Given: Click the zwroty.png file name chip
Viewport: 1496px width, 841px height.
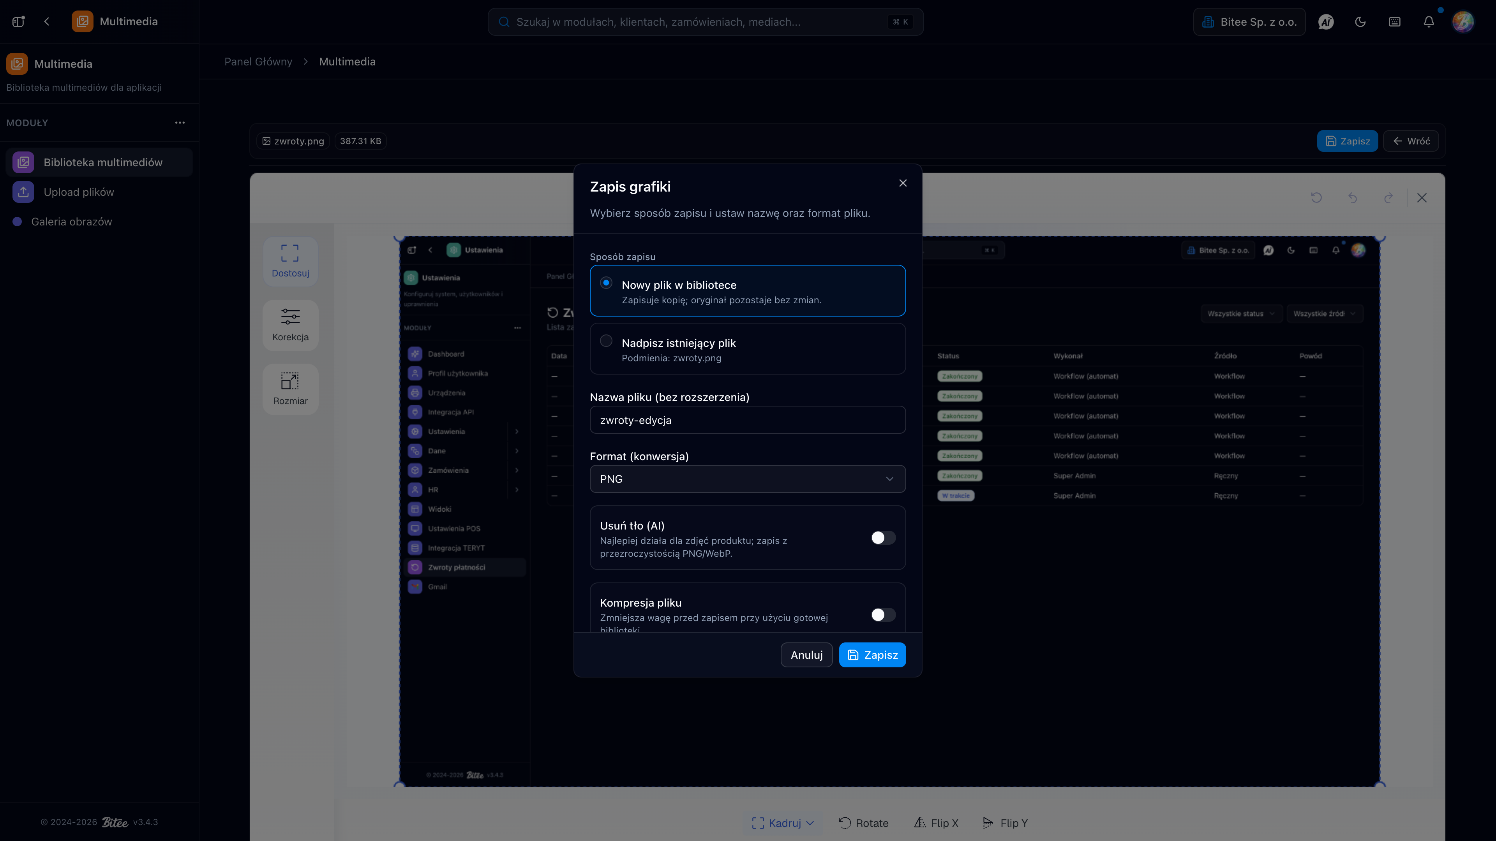Looking at the screenshot, I should 293,141.
